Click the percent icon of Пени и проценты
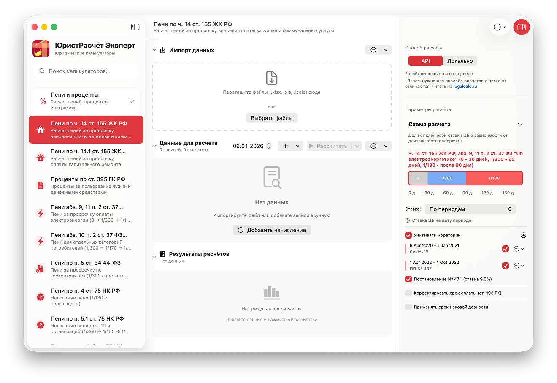The width and height of the screenshot is (557, 383). (x=43, y=101)
